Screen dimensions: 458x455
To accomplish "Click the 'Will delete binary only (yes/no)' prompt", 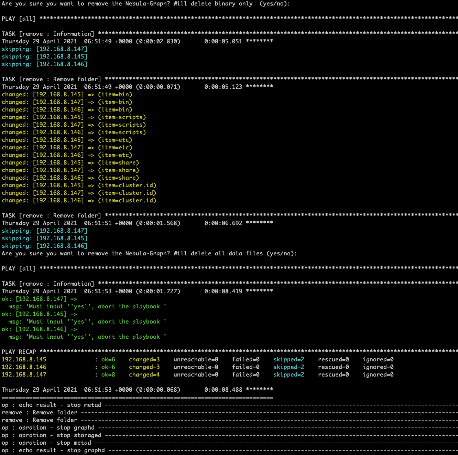I will pyautogui.click(x=231, y=4).
